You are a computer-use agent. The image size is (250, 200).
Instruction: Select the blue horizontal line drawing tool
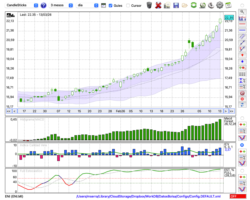242,30
